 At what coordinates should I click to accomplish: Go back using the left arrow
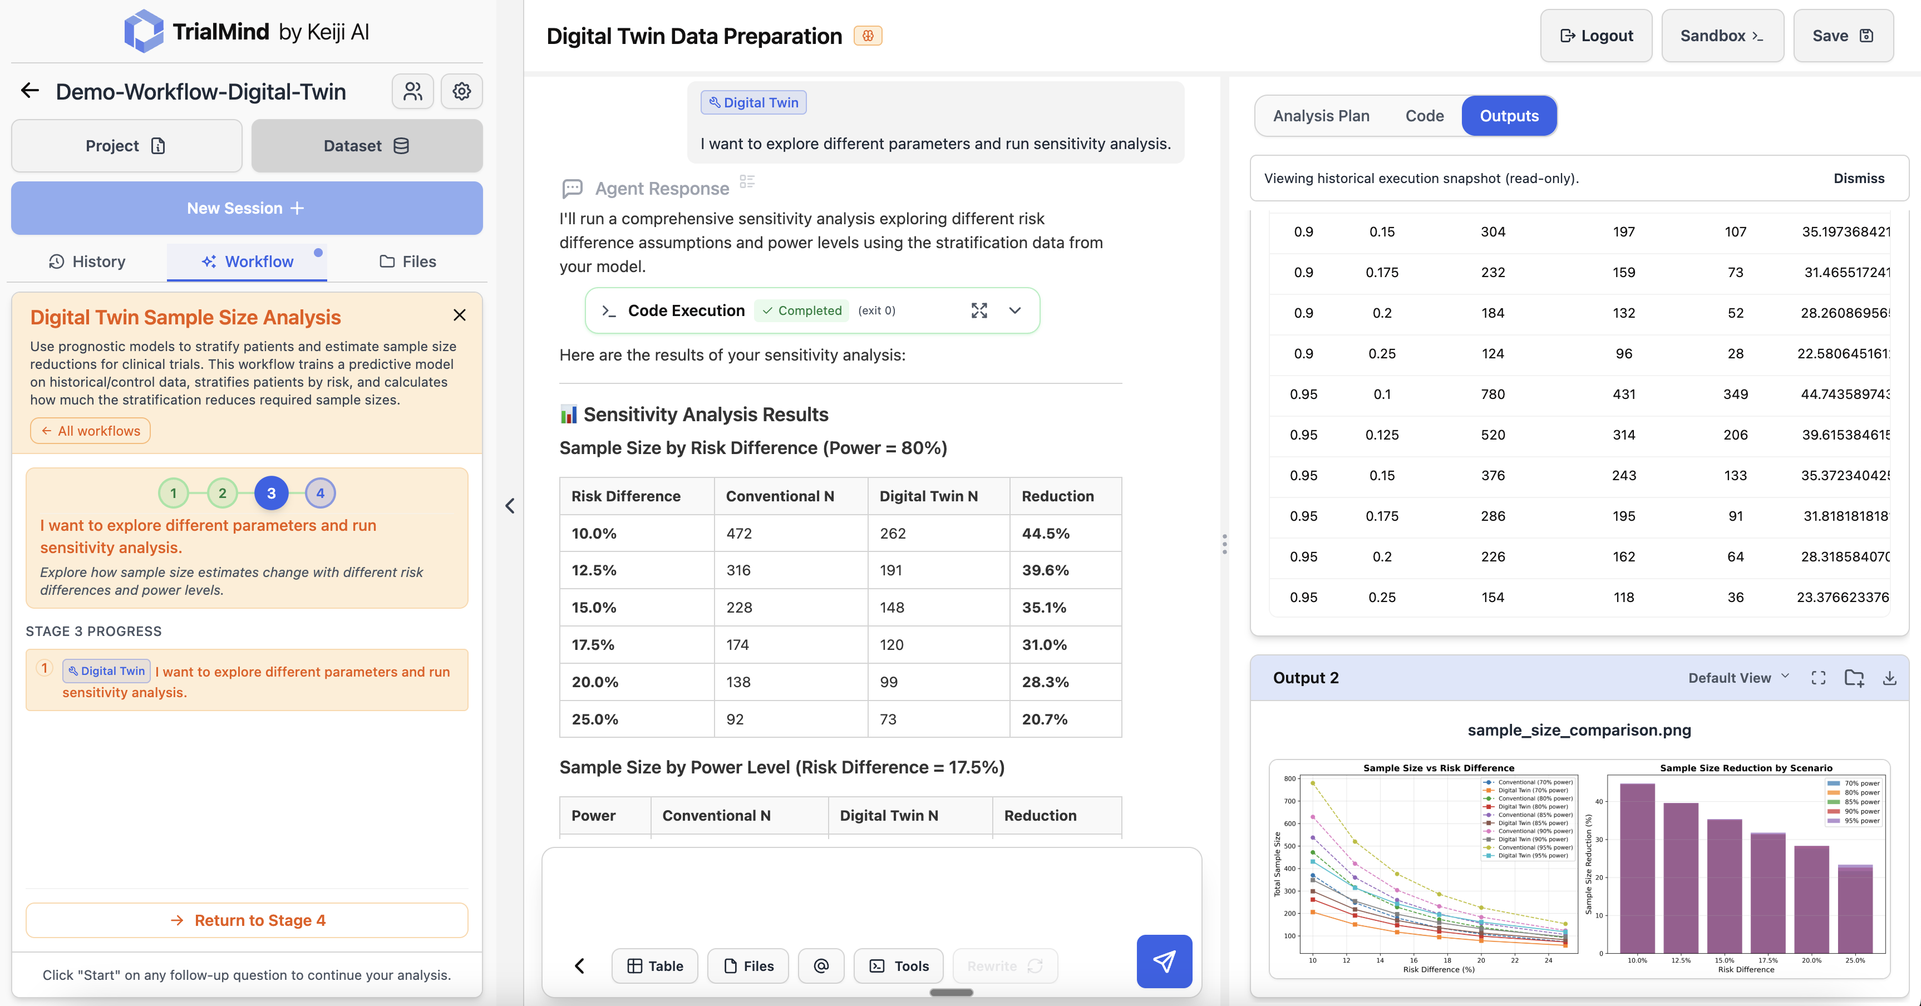tap(30, 91)
